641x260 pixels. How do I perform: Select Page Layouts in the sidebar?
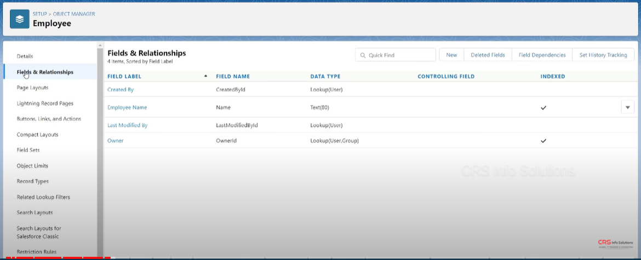pyautogui.click(x=33, y=88)
